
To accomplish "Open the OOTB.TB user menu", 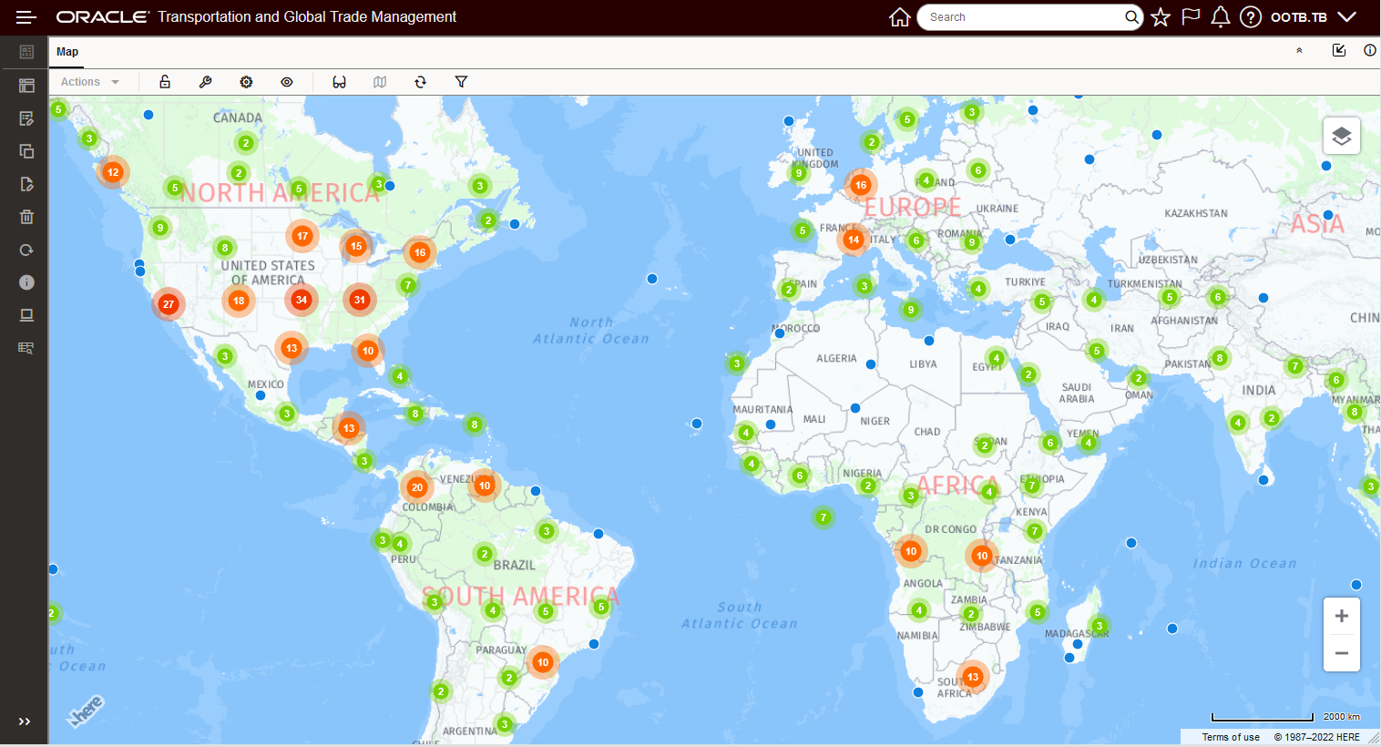I will point(1299,17).
